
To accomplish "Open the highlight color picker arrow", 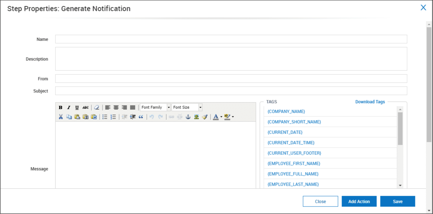I will coord(233,117).
